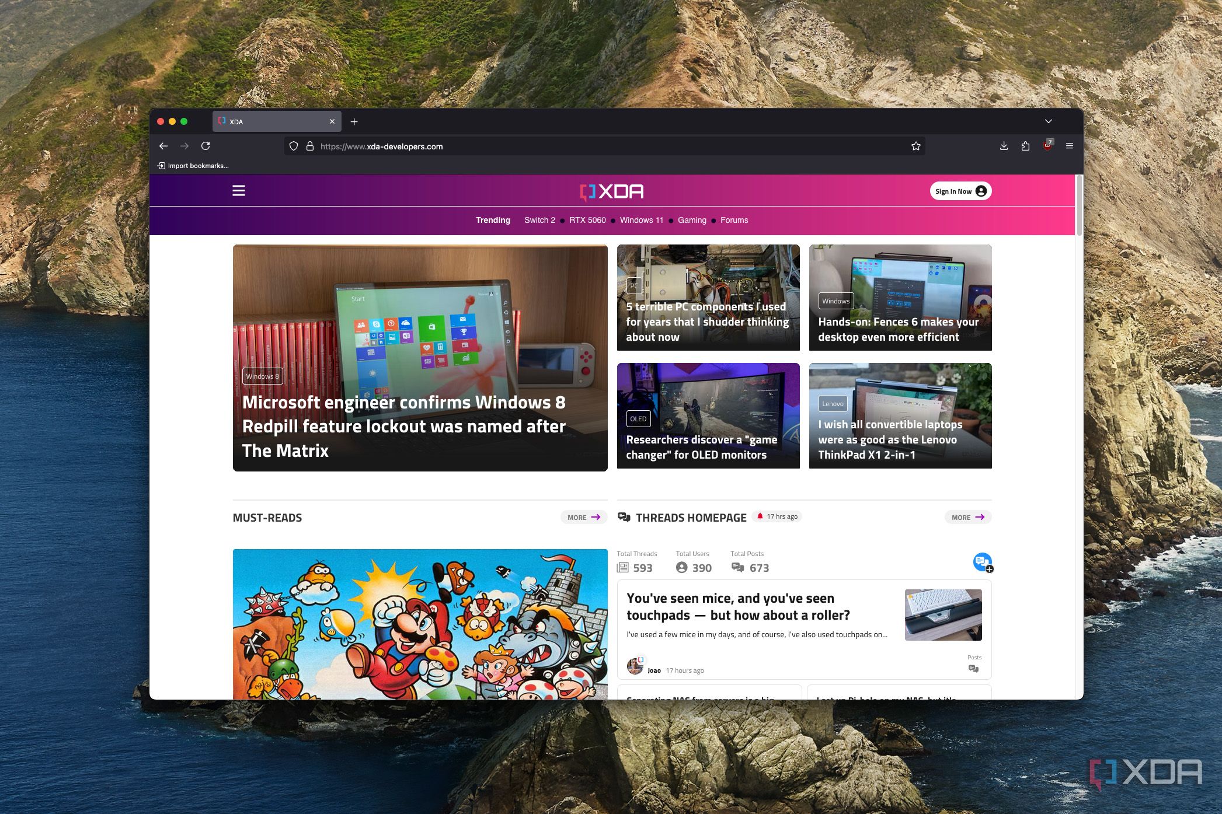
Task: Click the Sign In Now button
Action: point(960,191)
